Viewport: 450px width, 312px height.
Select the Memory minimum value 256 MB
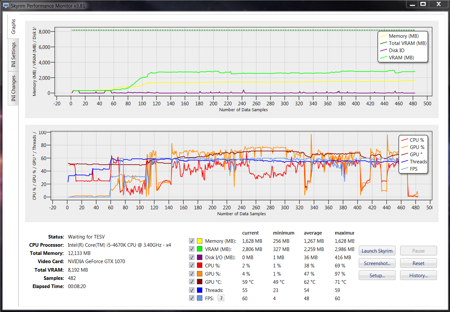click(x=281, y=241)
